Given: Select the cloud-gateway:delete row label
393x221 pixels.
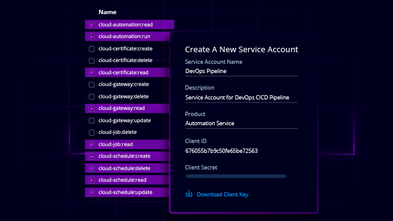Looking at the screenshot, I should pyautogui.click(x=123, y=96).
